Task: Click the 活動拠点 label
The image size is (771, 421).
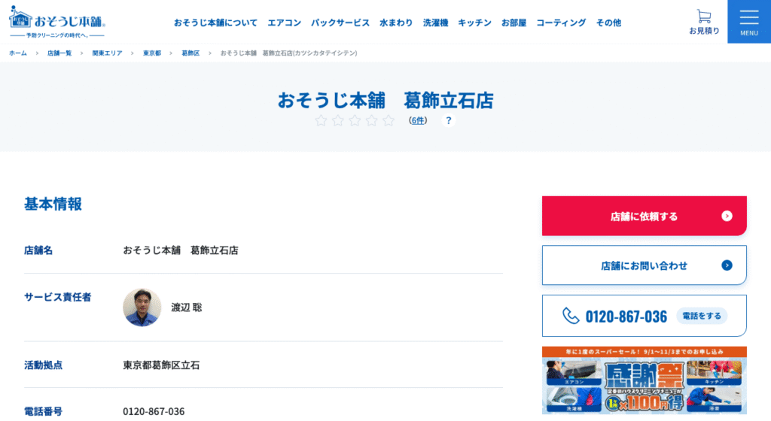Action: click(43, 365)
